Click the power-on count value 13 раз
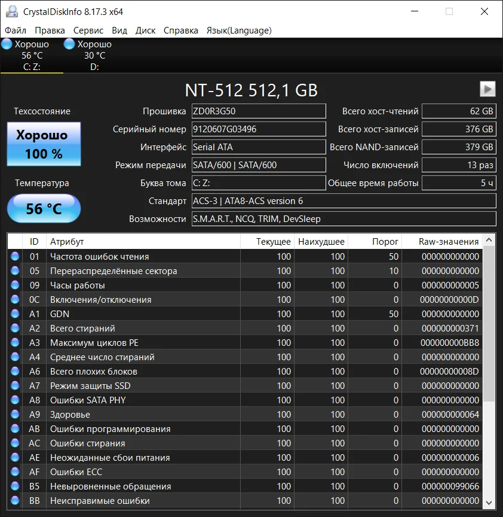This screenshot has width=503, height=517. tap(459, 165)
